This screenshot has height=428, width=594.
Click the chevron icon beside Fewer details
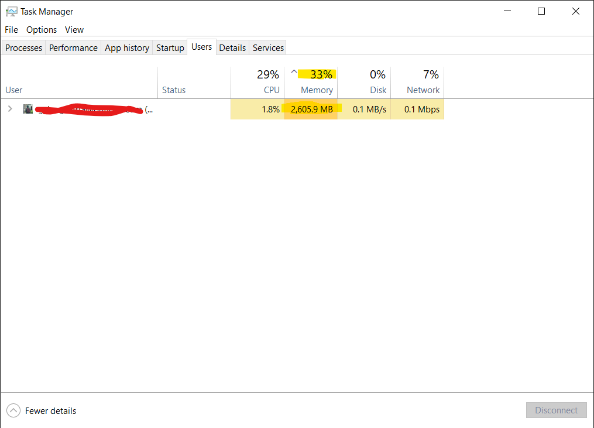coord(13,410)
